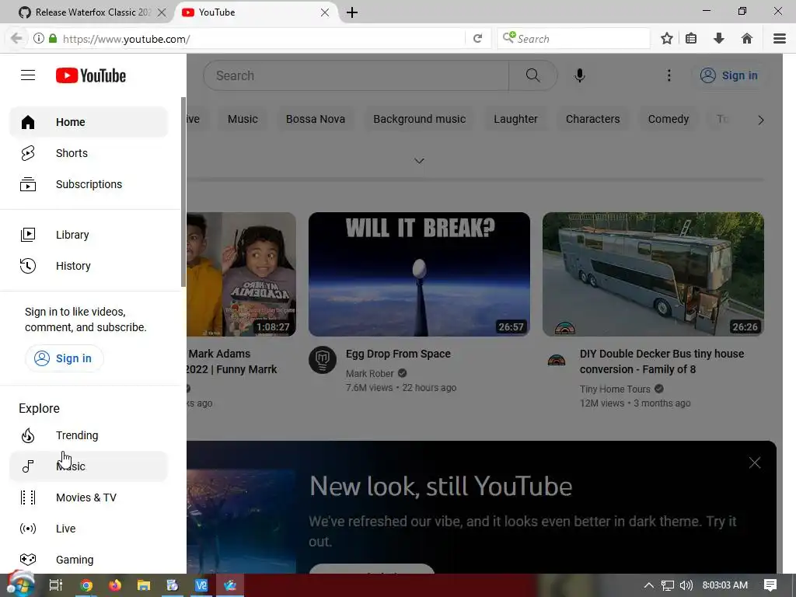
Task: Bookmark this page with star icon
Action: click(667, 39)
